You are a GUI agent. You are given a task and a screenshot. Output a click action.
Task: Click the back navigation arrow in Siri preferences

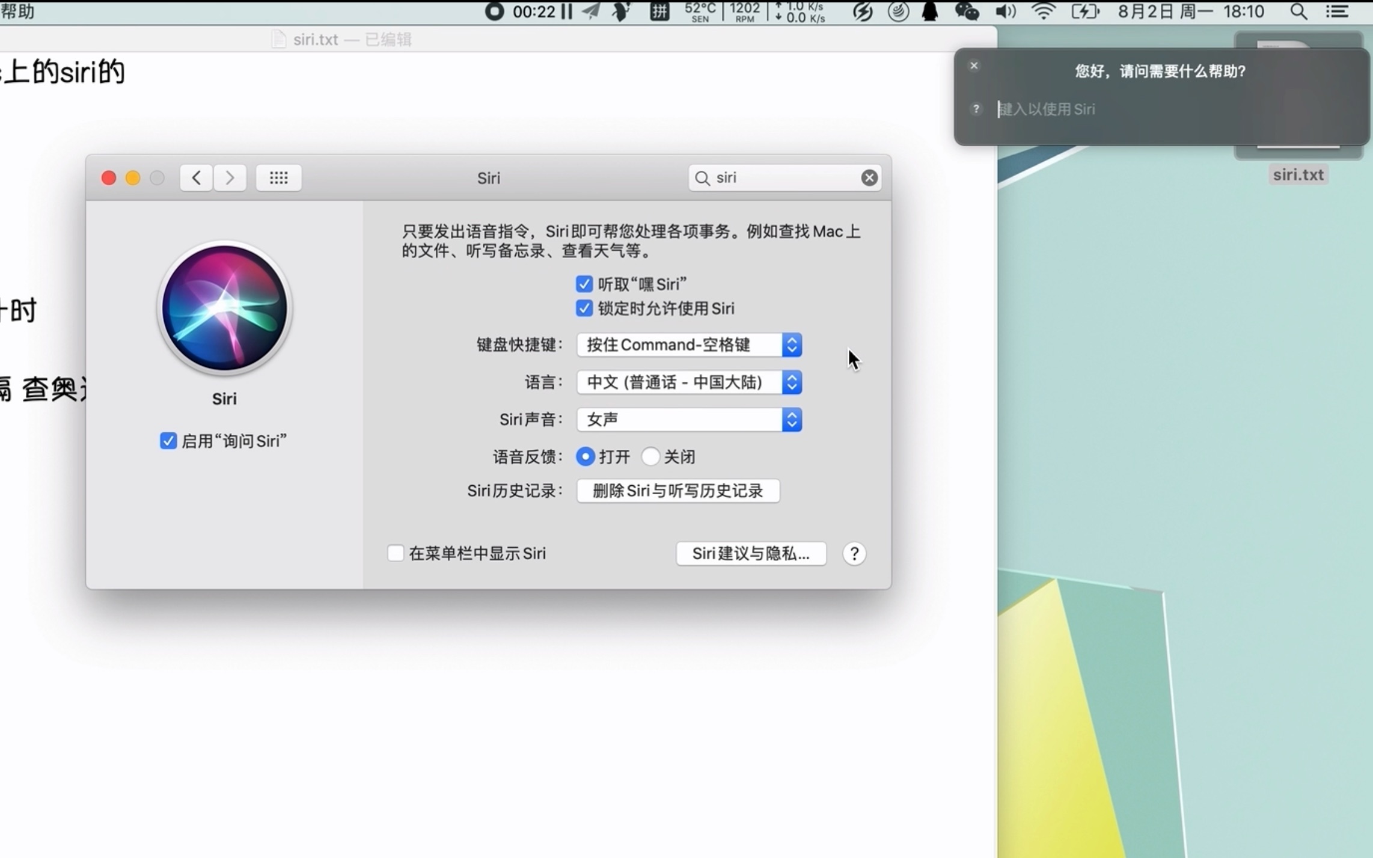pos(196,178)
